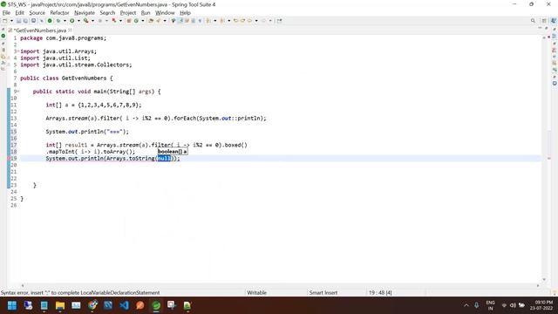Open the Source menu

tap(37, 12)
